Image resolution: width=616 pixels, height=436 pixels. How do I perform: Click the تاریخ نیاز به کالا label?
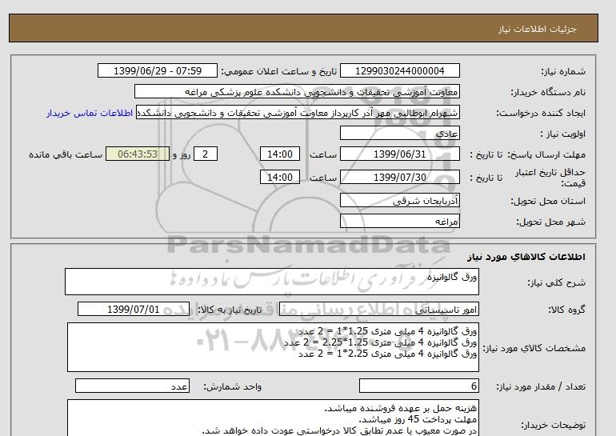(x=230, y=310)
